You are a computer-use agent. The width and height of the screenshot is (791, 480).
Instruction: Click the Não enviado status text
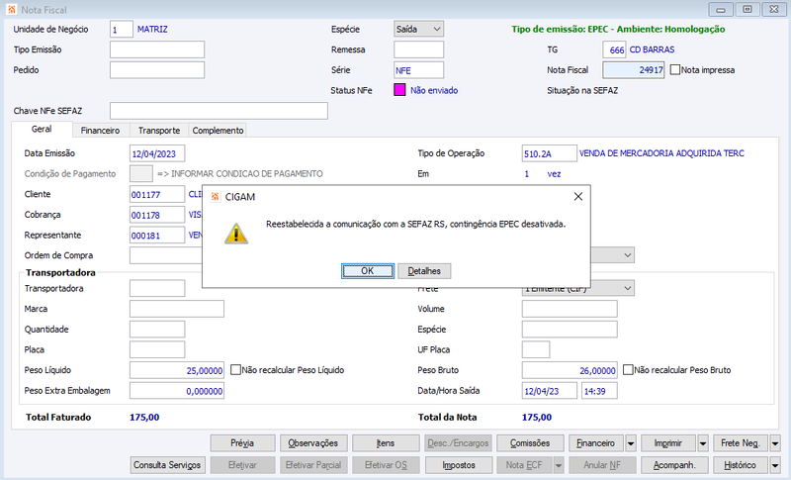click(x=434, y=90)
